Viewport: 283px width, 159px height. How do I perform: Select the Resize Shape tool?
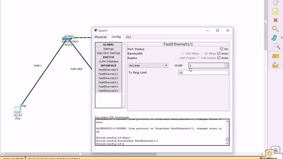(276, 46)
